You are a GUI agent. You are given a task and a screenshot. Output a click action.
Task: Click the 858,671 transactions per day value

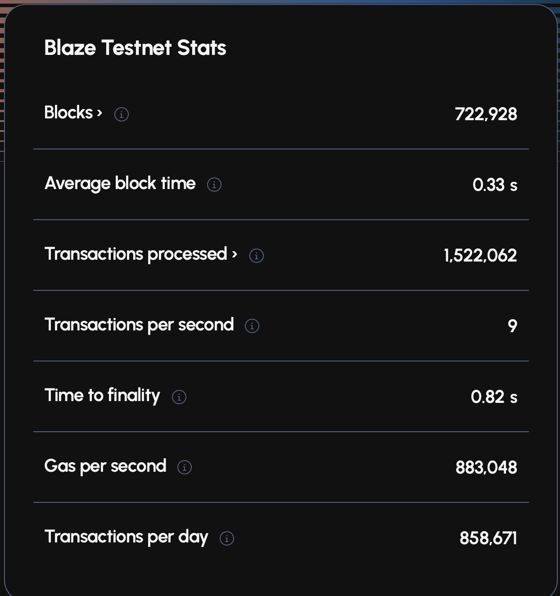488,538
